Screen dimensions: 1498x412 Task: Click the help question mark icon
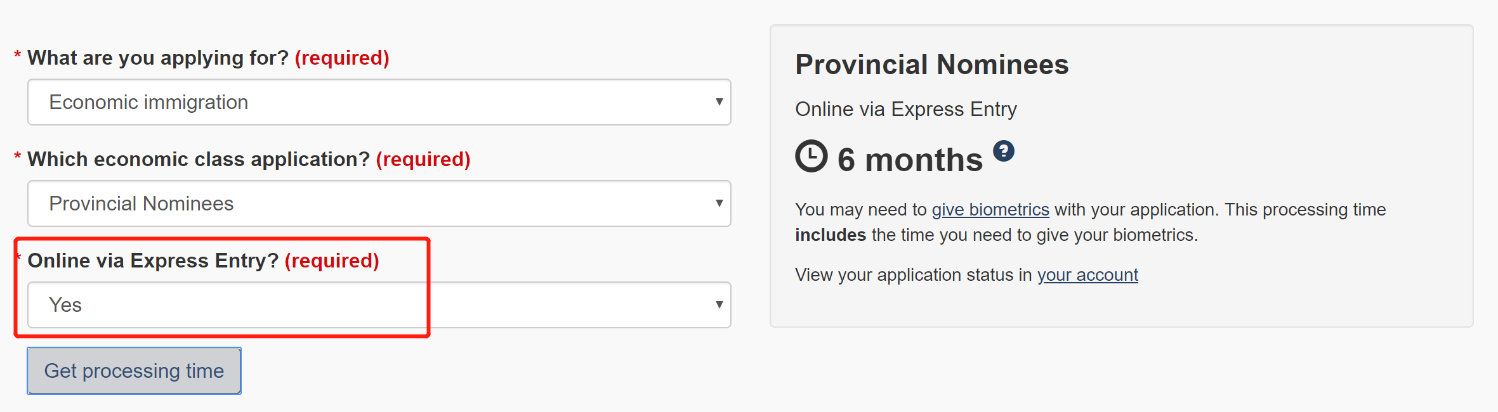point(1003,151)
